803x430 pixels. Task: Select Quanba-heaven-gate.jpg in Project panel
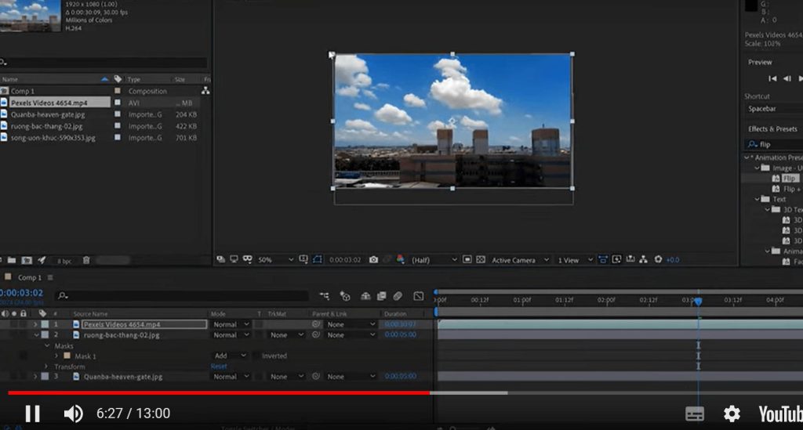pos(48,114)
